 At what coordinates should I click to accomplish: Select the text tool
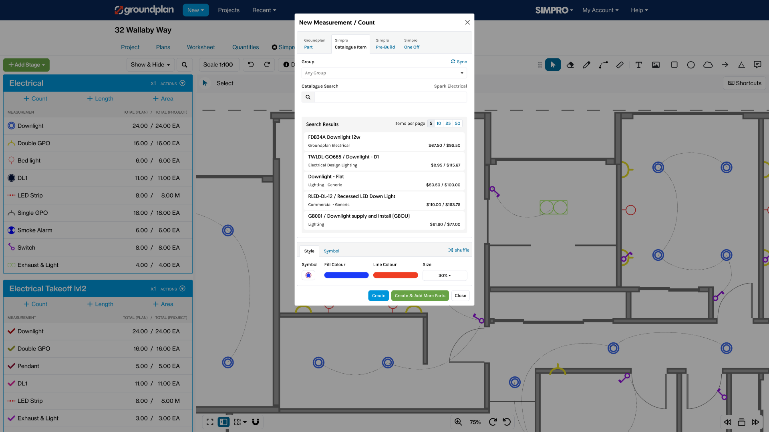639,65
